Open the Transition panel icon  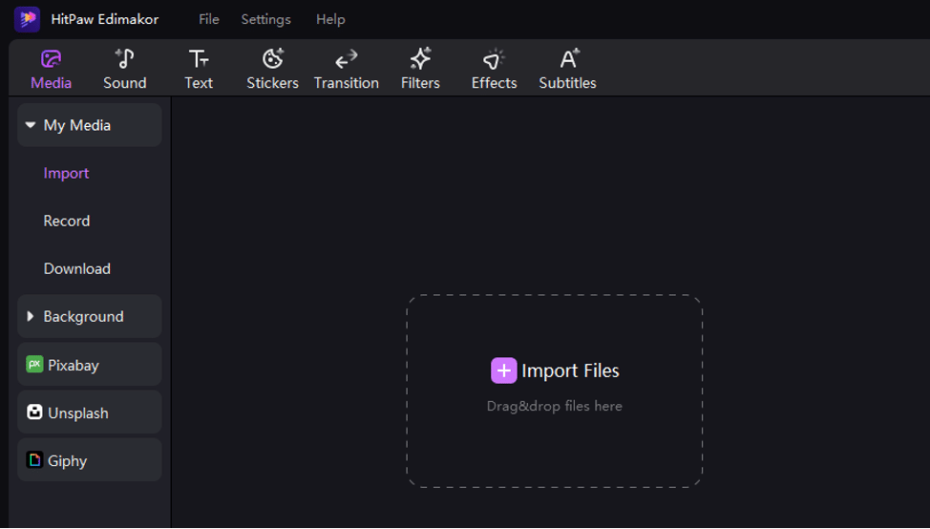pos(347,59)
